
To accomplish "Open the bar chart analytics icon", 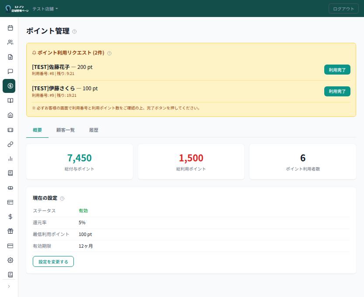I will pyautogui.click(x=10, y=159).
